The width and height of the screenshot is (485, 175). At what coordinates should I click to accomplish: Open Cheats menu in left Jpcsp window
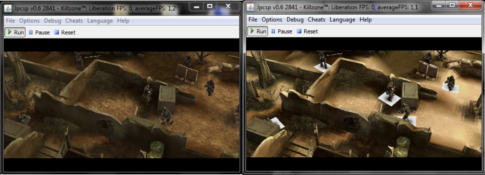click(74, 21)
